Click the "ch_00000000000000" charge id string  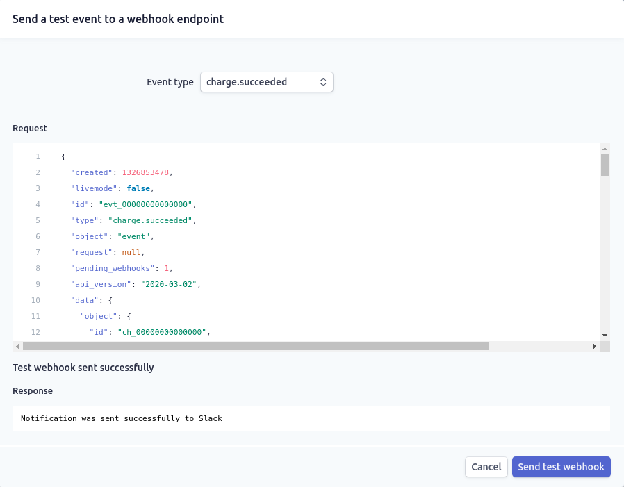click(163, 332)
